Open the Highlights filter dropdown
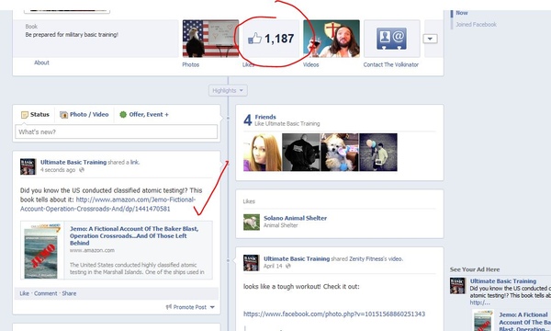The image size is (551, 331). [228, 90]
